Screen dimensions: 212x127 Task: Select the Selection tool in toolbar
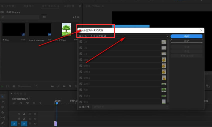click(3, 97)
